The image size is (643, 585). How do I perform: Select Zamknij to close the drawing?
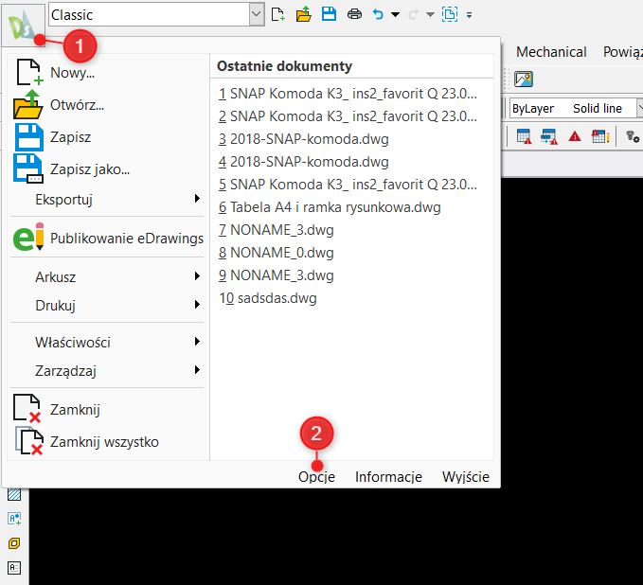107,409
